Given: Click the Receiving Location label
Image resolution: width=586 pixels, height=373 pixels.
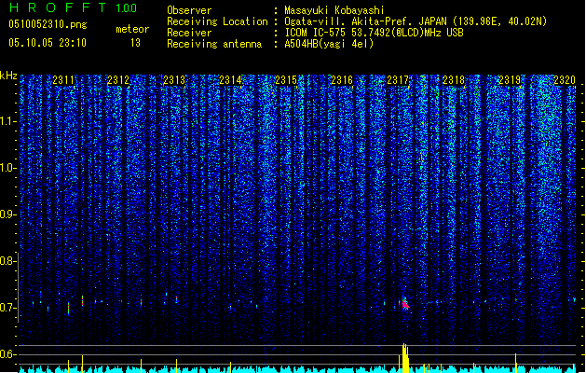Looking at the screenshot, I should (217, 21).
